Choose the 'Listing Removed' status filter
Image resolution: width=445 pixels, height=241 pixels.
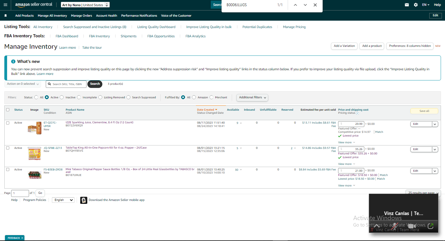pyautogui.click(x=100, y=97)
